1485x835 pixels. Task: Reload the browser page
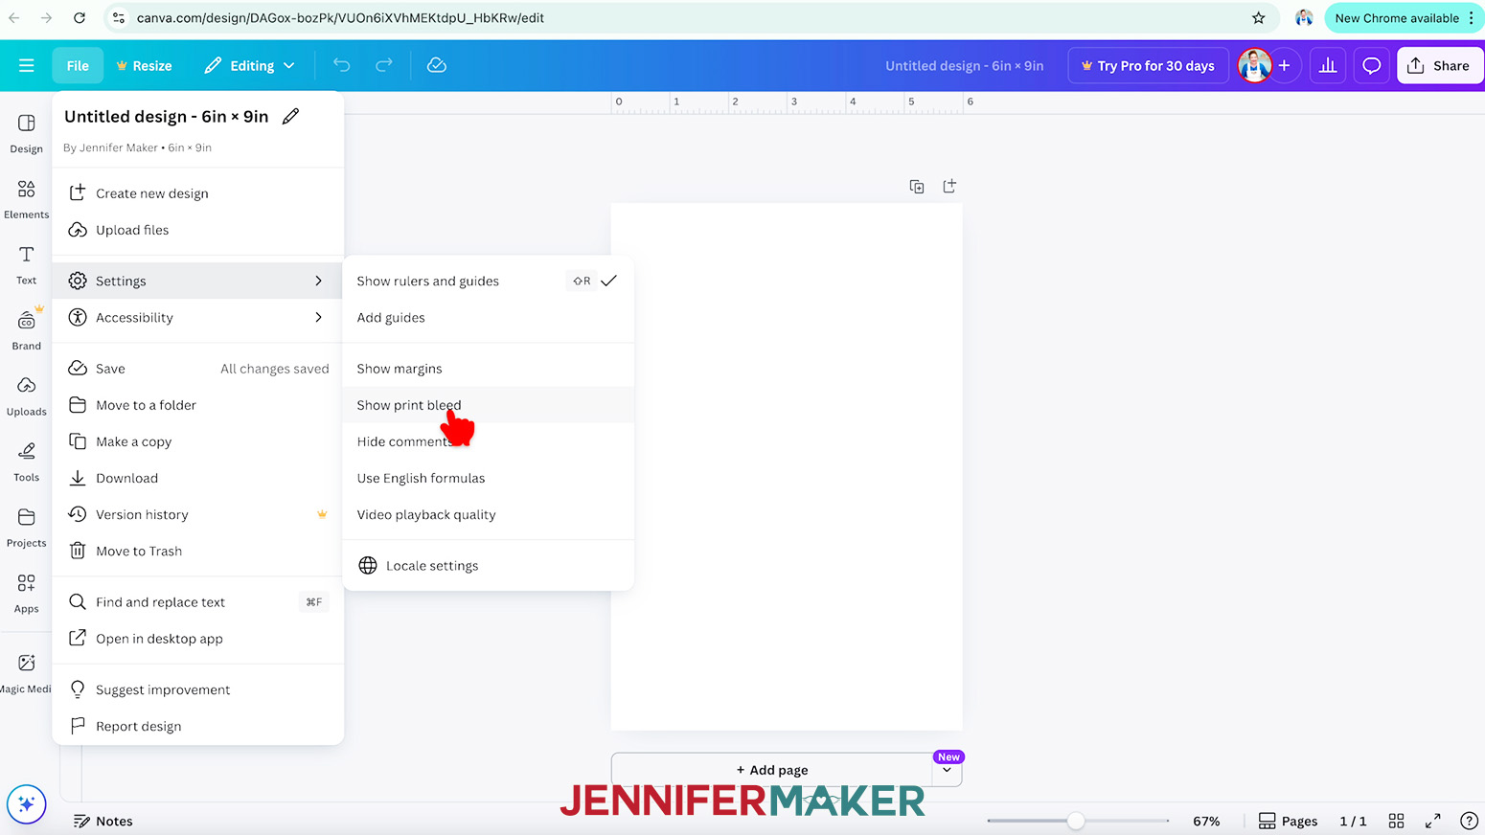click(80, 17)
